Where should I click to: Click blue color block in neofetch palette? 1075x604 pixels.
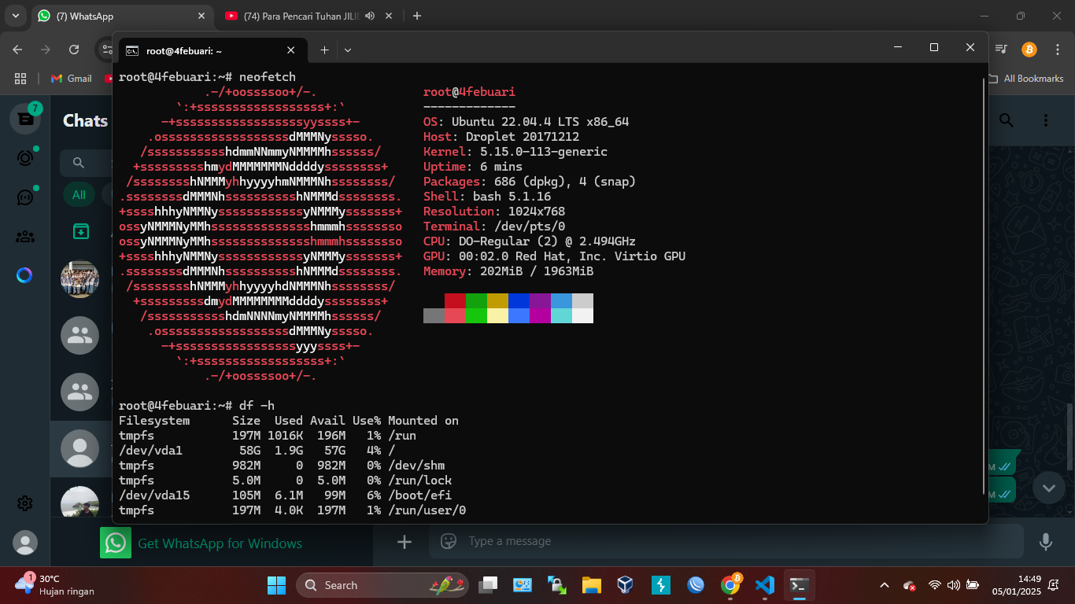(519, 301)
